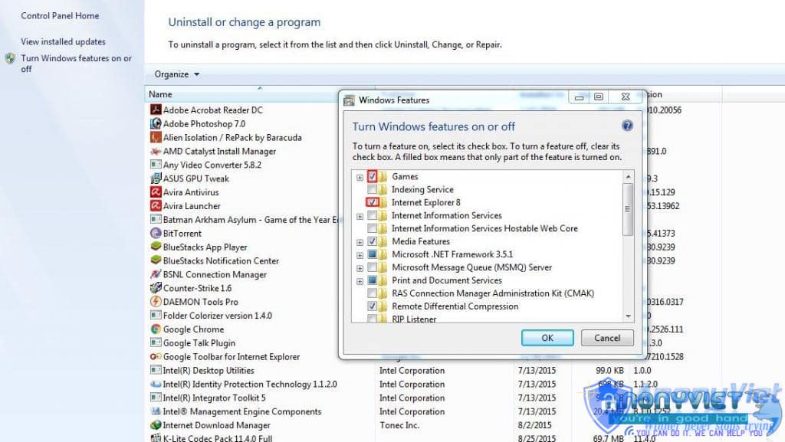Click the help icon in Windows Features
Image resolution: width=785 pixels, height=442 pixels.
[627, 126]
